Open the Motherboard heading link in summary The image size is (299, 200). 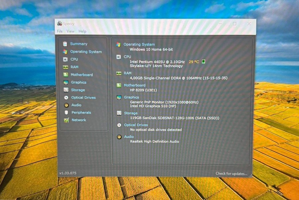click(135, 85)
